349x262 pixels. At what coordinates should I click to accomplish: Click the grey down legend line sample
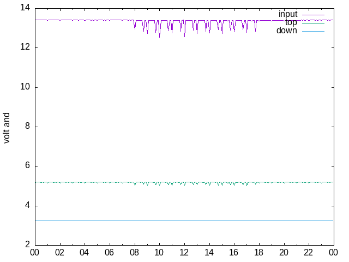tap(313, 31)
